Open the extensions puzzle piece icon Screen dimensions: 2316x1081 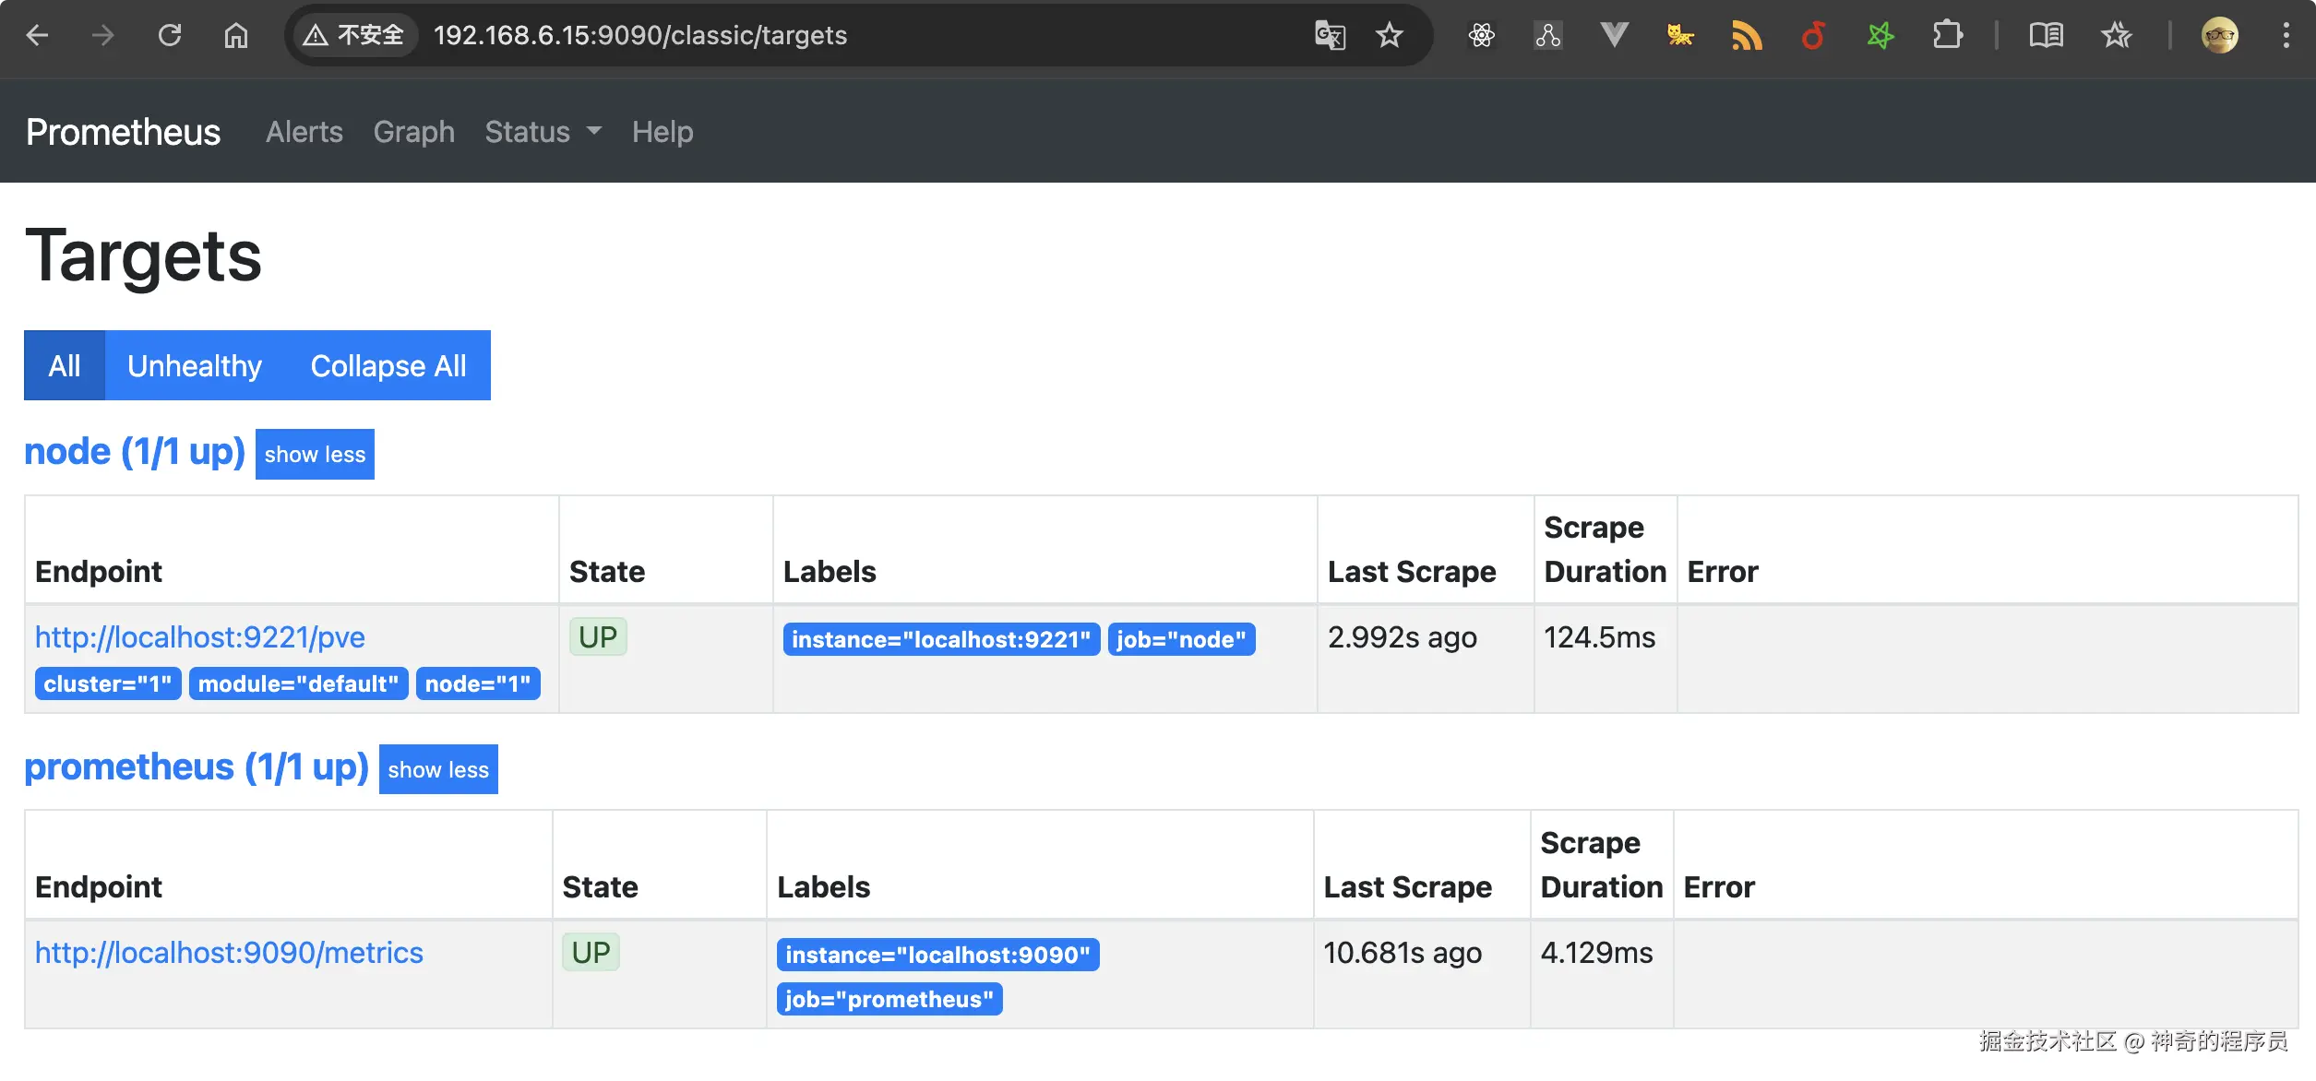[1947, 35]
